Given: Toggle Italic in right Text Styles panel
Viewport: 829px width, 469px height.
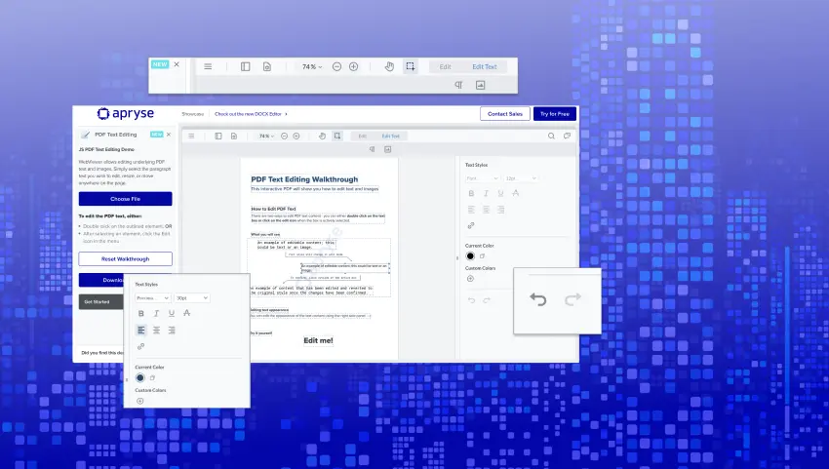Looking at the screenshot, I should [486, 193].
